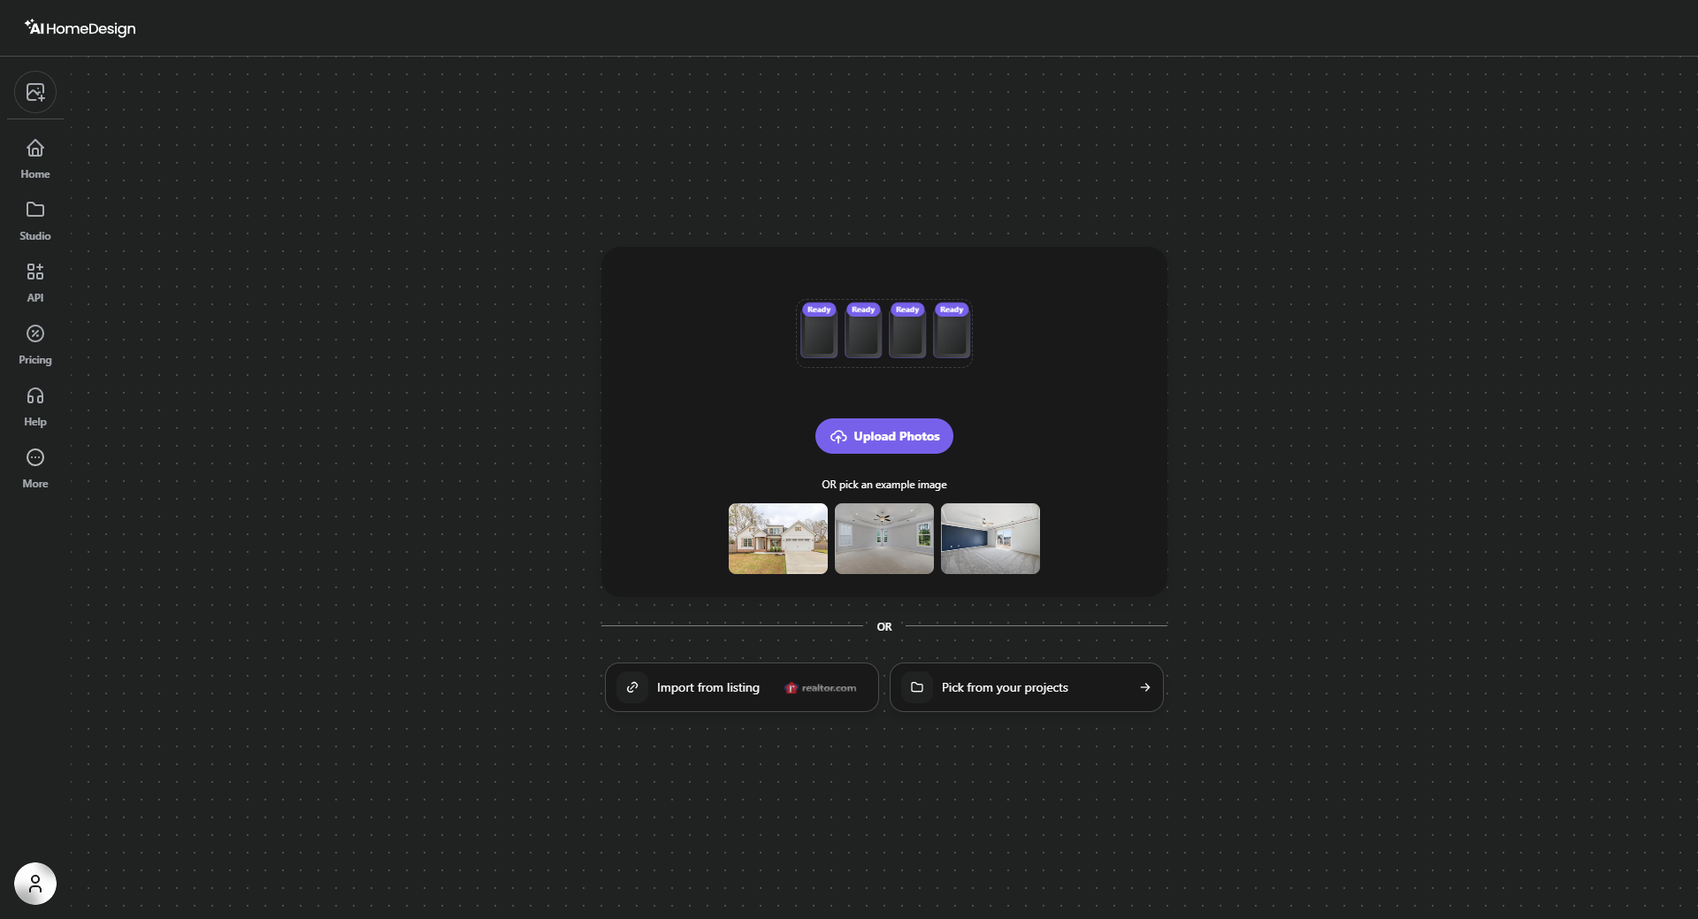Open the user account avatar
The height and width of the screenshot is (919, 1698).
35,884
